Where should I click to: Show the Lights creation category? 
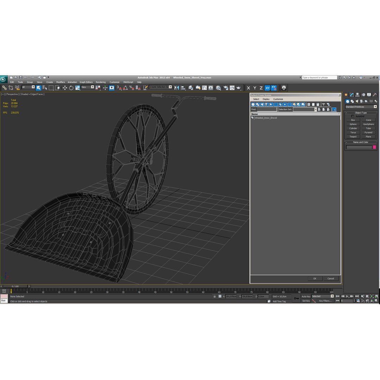tap(357, 101)
